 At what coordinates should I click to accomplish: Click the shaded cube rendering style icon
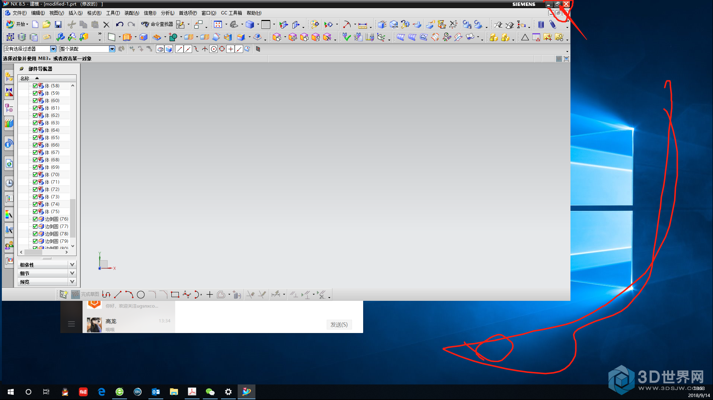pos(250,24)
